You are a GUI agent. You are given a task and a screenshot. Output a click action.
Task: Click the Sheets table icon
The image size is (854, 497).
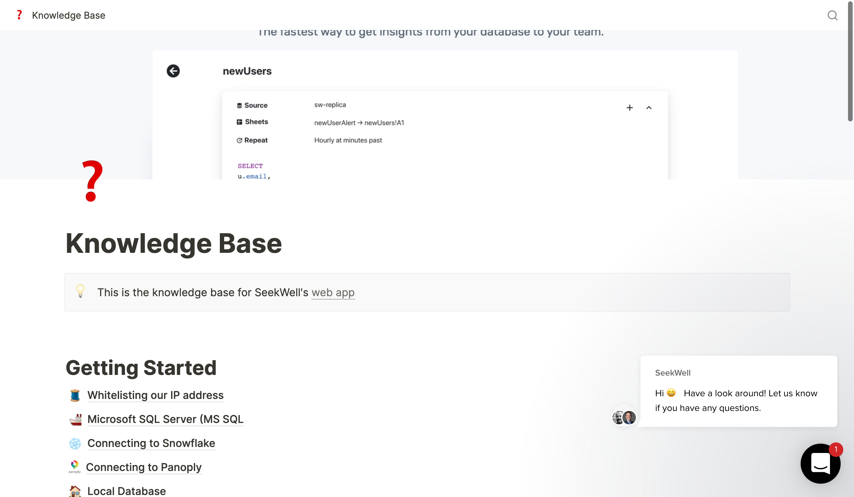click(239, 122)
